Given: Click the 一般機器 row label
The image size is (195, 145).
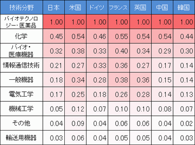Looking at the screenshot, I should coord(21,80).
